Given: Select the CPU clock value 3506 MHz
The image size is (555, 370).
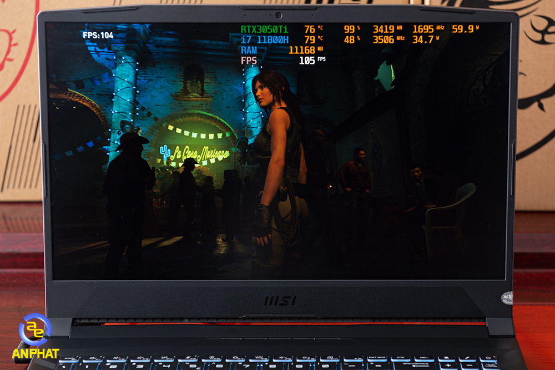Looking at the screenshot, I should (x=389, y=39).
